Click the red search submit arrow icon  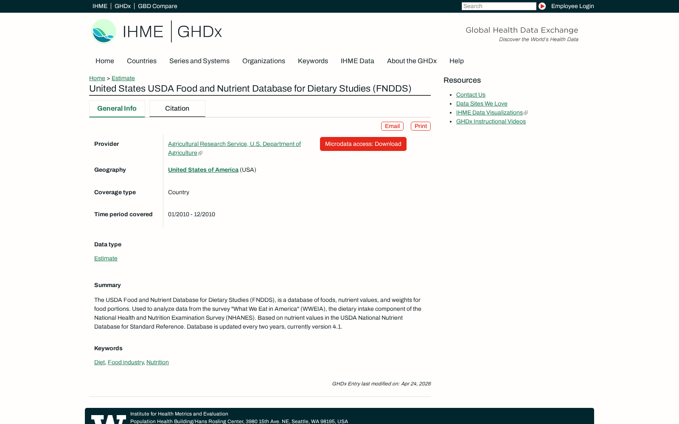coord(542,6)
